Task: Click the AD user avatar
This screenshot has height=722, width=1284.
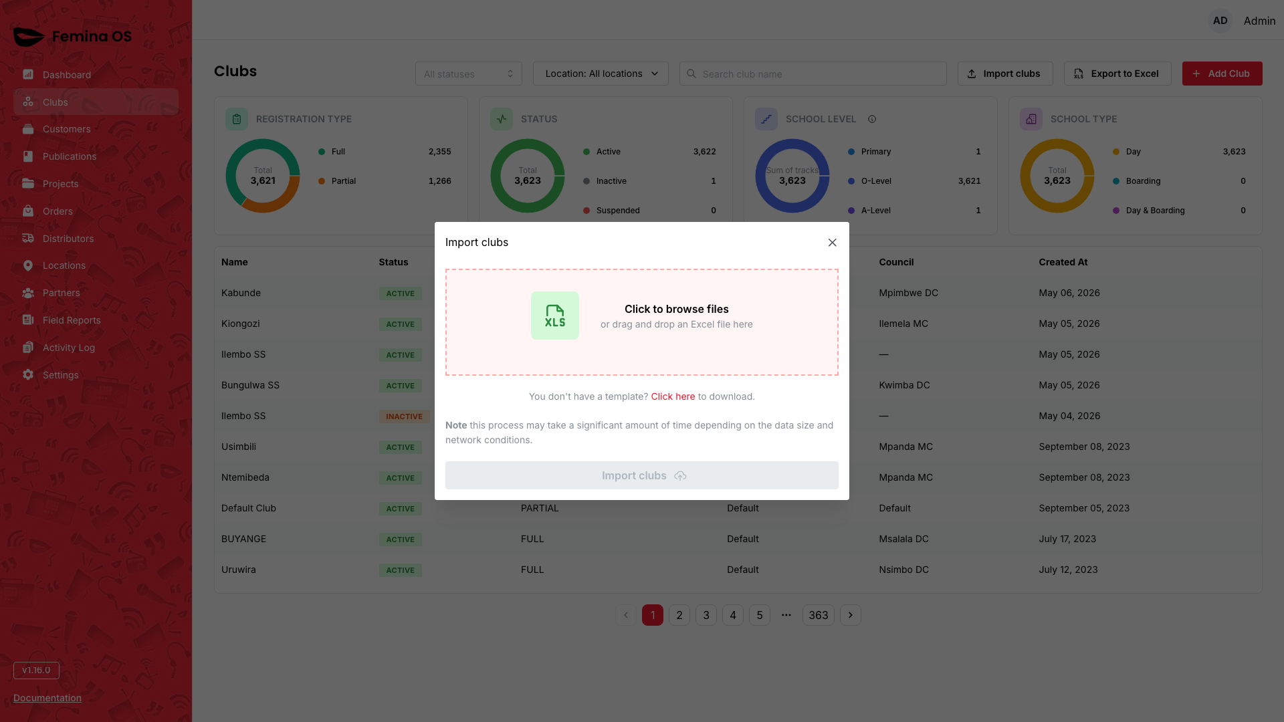Action: click(x=1220, y=21)
